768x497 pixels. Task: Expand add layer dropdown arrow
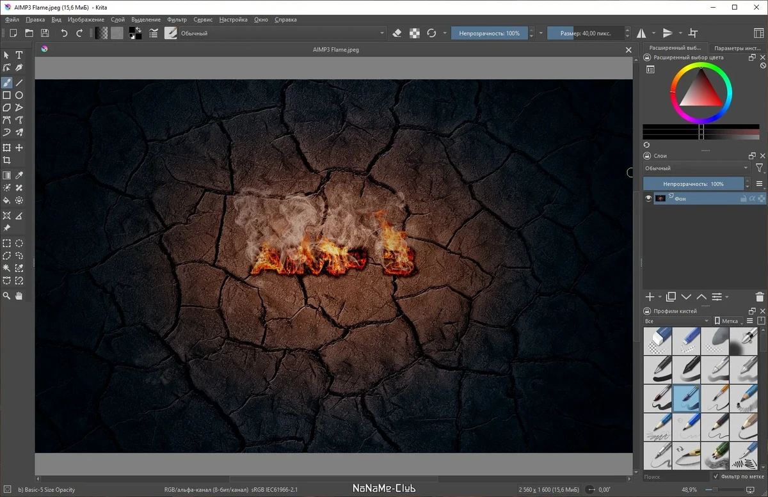click(x=660, y=297)
